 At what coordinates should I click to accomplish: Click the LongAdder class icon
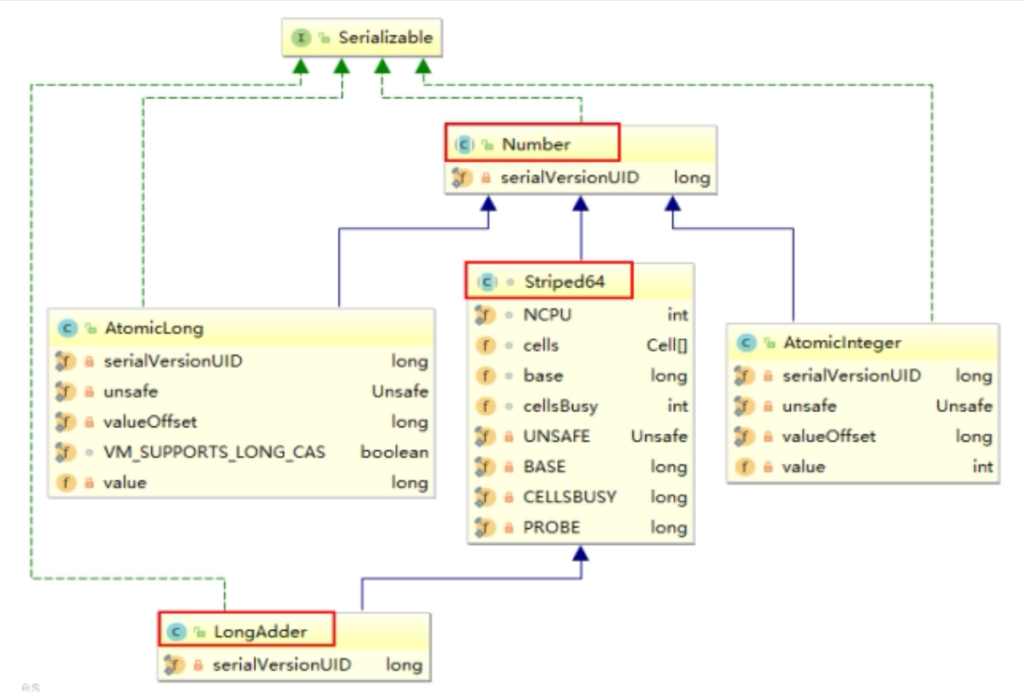point(177,632)
